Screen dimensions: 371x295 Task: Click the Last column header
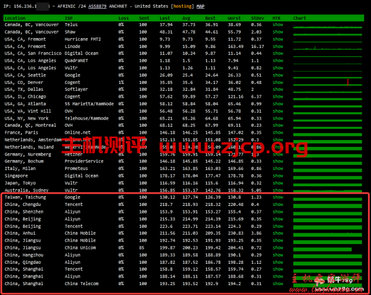[165, 18]
